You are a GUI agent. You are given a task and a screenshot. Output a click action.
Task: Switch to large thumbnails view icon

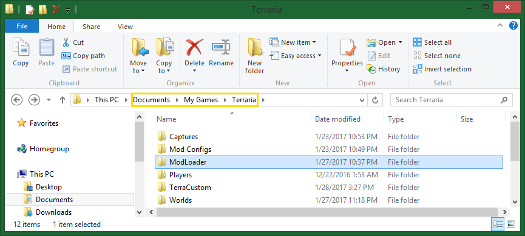[511, 225]
